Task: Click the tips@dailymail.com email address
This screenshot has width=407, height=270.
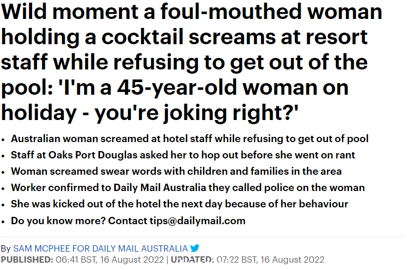Action: (x=197, y=221)
